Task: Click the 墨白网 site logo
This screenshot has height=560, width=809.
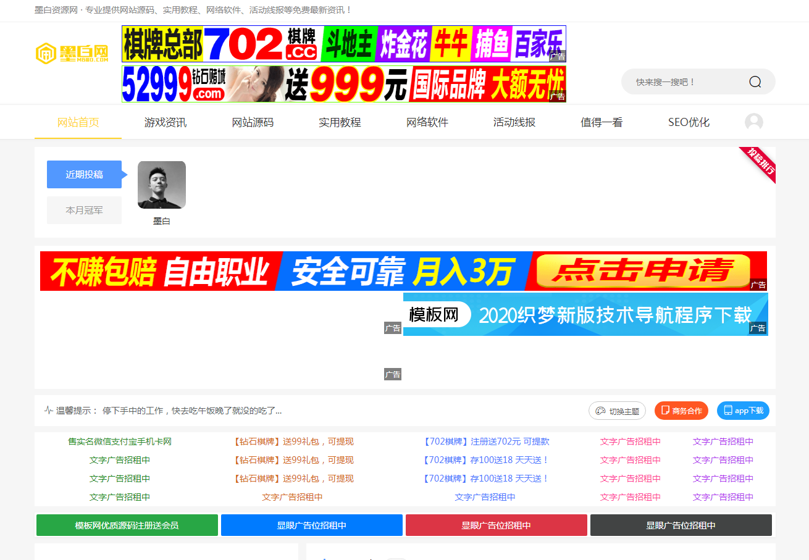Action: click(x=72, y=54)
